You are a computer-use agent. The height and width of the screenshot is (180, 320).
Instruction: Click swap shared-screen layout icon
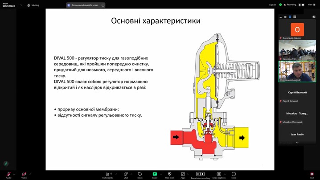tap(314, 17)
